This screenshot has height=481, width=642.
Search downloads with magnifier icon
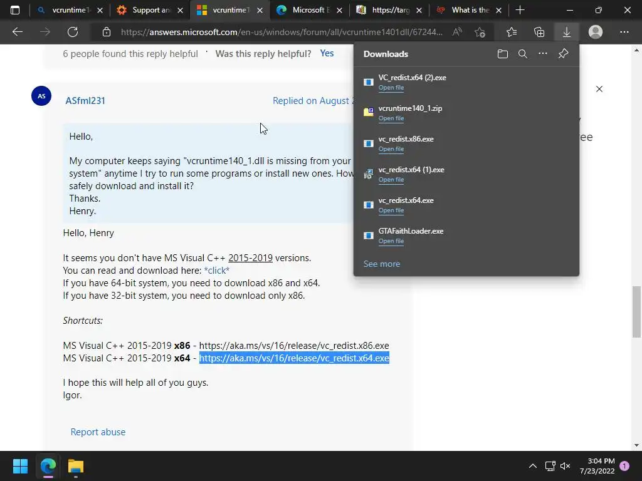(x=522, y=54)
